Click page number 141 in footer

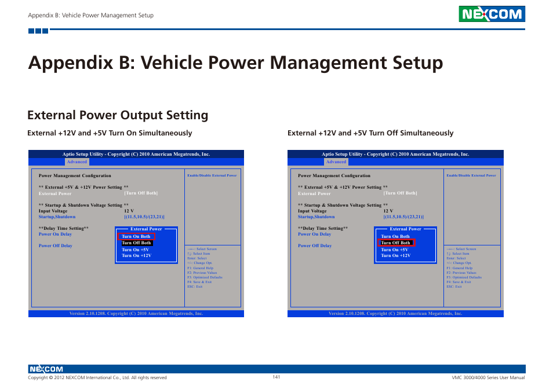coord(276,377)
